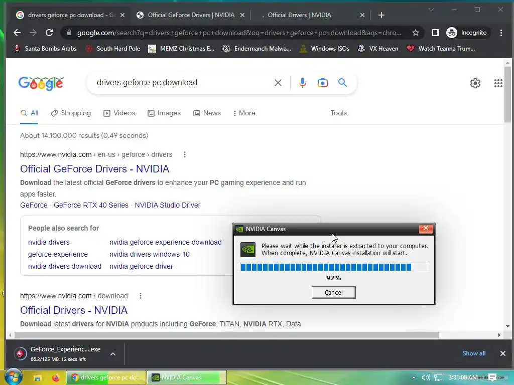This screenshot has height=385, width=514.
Task: Open the NVIDIA Studio Driver sitelink
Action: [x=168, y=205]
